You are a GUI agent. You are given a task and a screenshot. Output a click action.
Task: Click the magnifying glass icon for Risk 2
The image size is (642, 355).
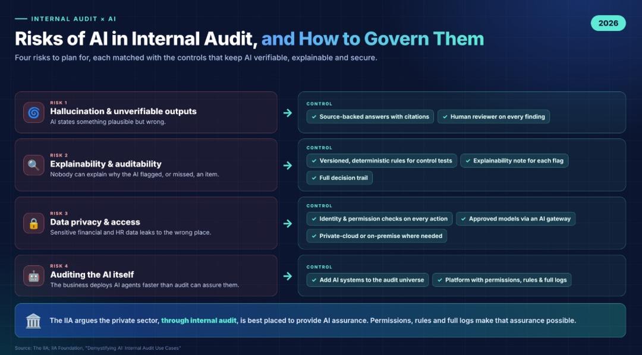33,165
